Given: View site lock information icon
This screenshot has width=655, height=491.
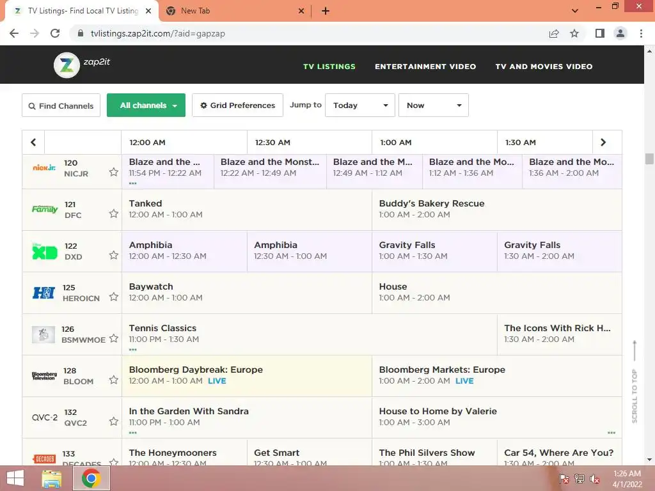Looking at the screenshot, I should pos(81,33).
